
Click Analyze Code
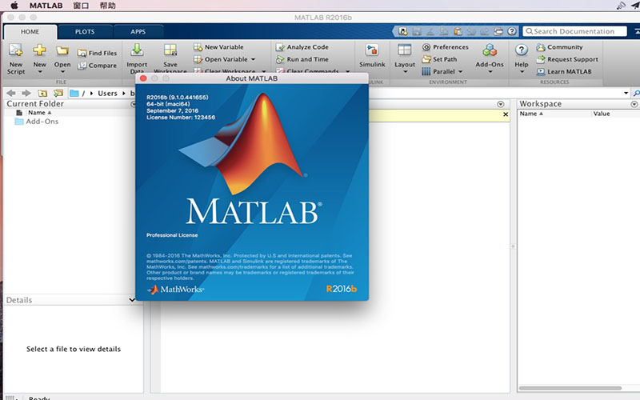[x=302, y=47]
